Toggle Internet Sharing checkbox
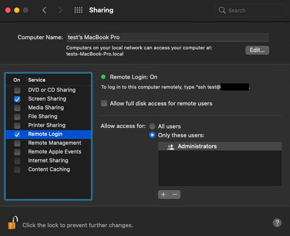Image resolution: width=290 pixels, height=236 pixels. pos(17,161)
